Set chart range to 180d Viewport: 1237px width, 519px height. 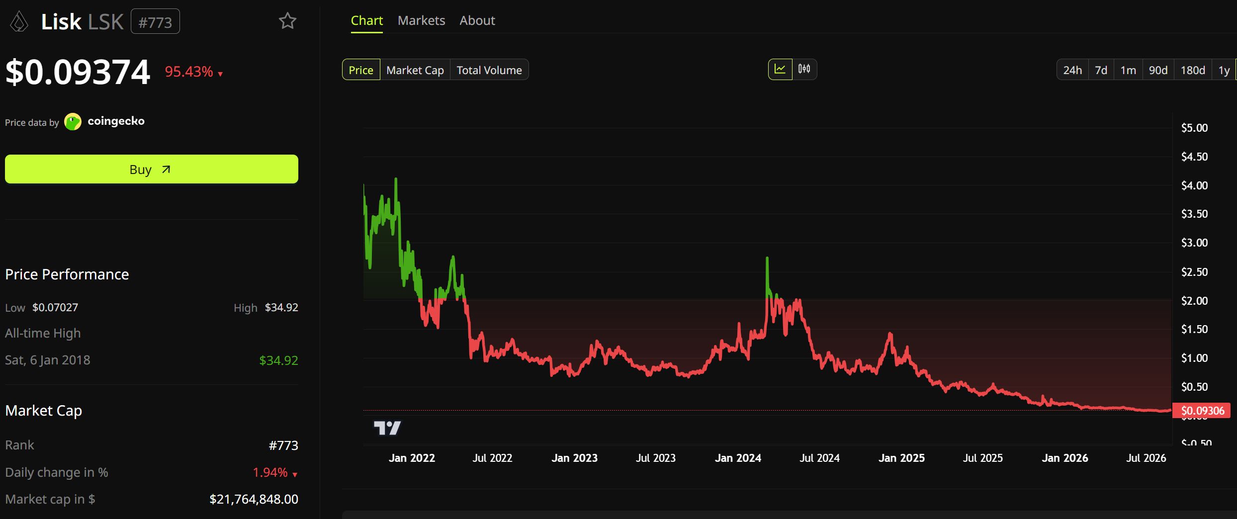pyautogui.click(x=1193, y=70)
